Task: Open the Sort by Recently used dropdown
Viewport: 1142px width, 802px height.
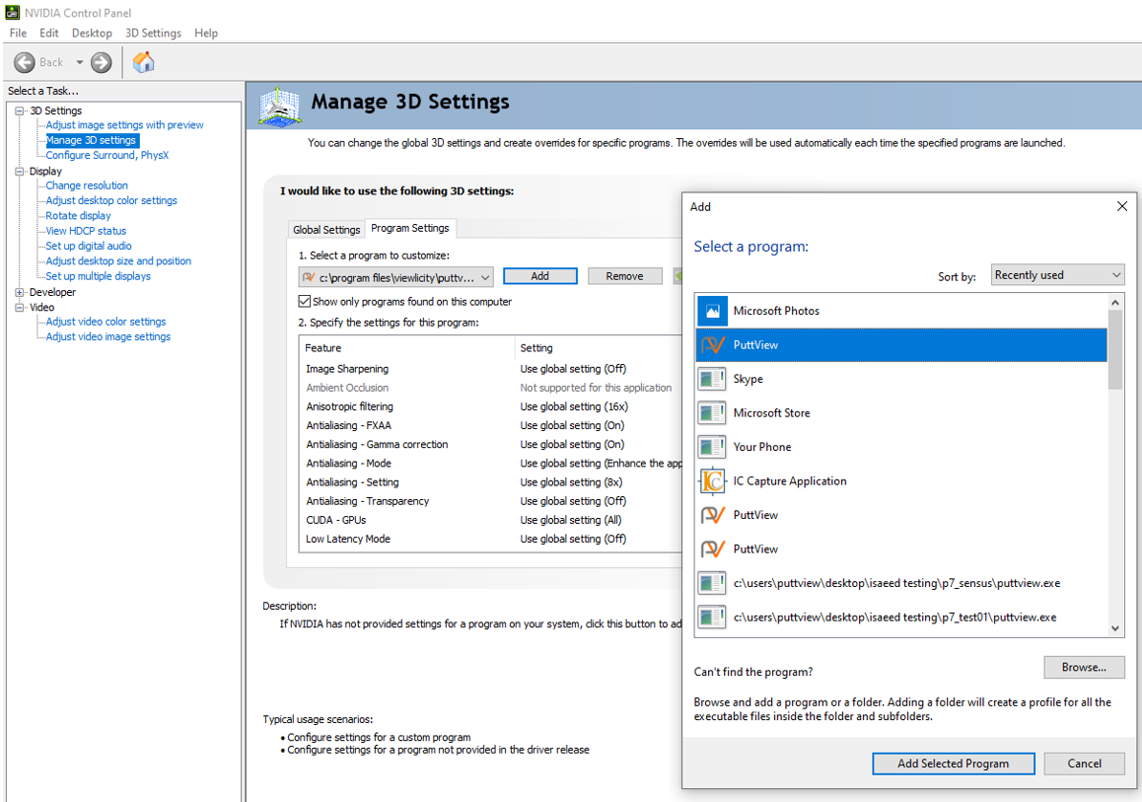Action: click(1057, 274)
